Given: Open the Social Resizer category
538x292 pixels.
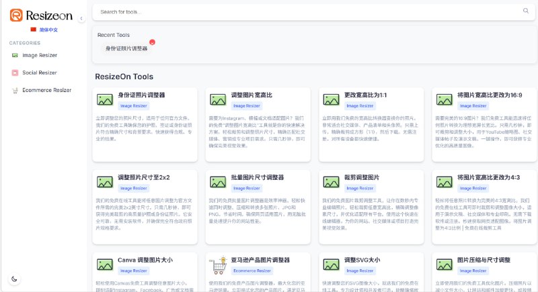Looking at the screenshot, I should tap(40, 72).
